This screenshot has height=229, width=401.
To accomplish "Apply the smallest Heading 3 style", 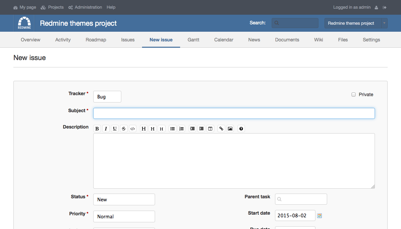I will 162,129.
